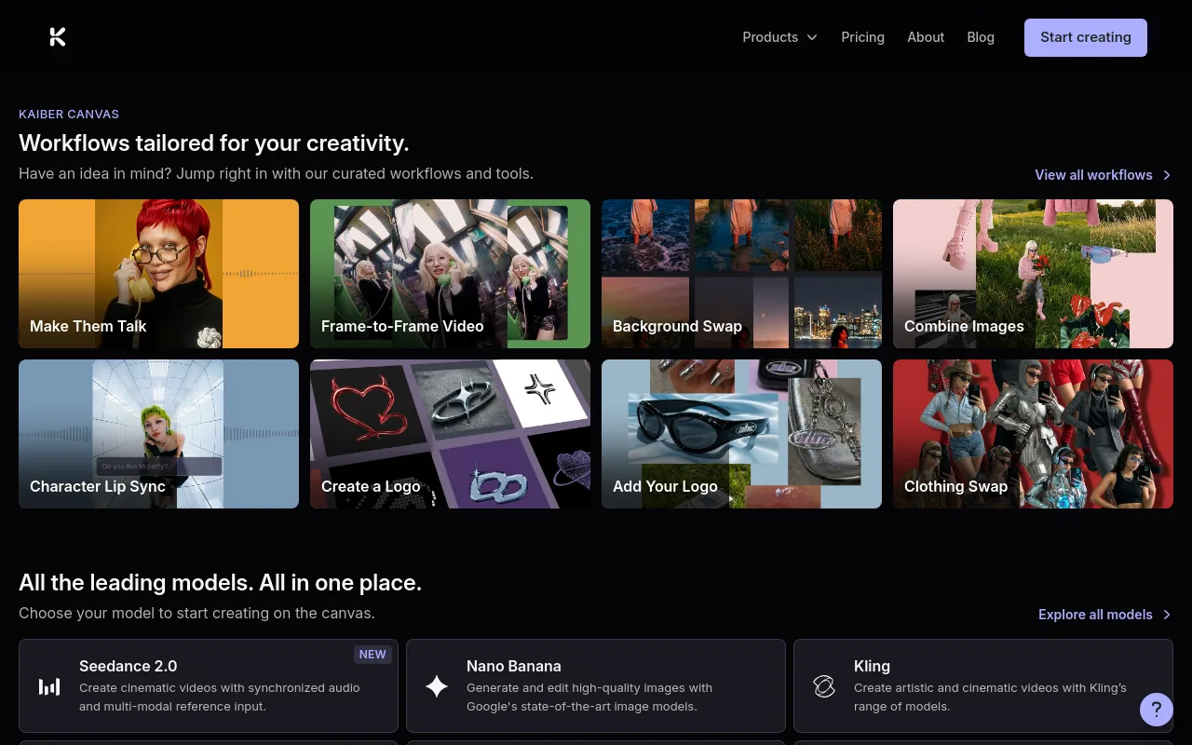This screenshot has height=745, width=1192.
Task: Click the Kaiber K logo
Action: [58, 37]
